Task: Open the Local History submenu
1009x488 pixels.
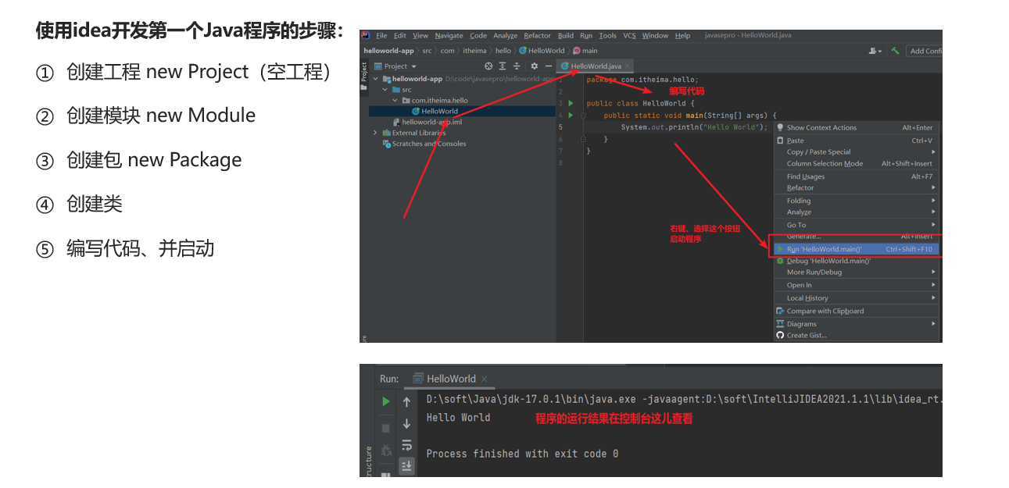Action: coord(856,298)
